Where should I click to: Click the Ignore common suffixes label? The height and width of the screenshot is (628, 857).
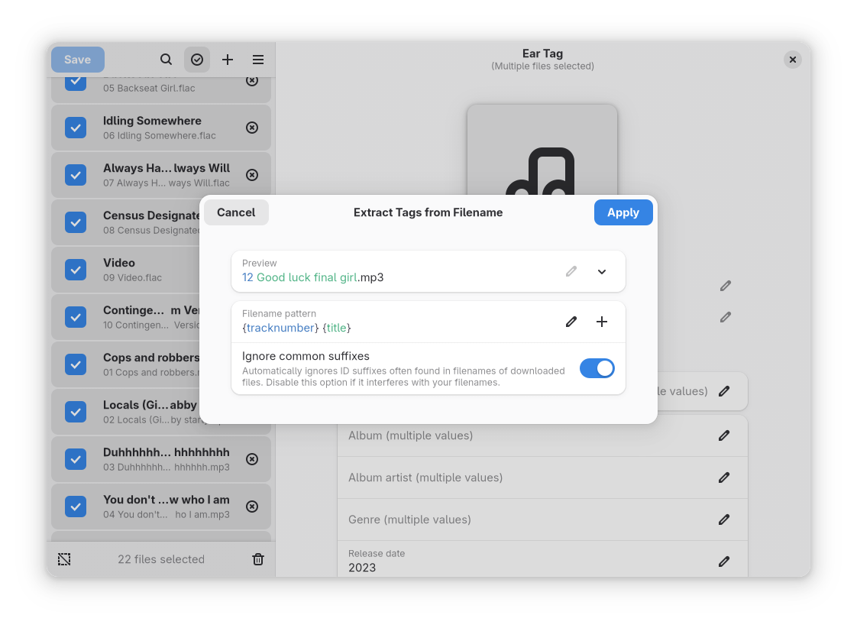(306, 356)
